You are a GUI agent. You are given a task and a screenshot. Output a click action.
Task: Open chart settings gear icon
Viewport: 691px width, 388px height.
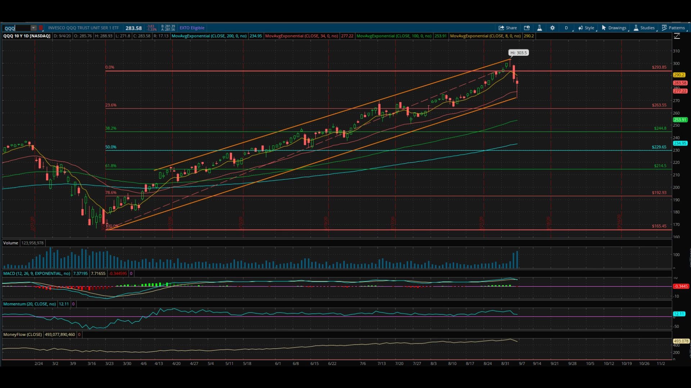[552, 28]
